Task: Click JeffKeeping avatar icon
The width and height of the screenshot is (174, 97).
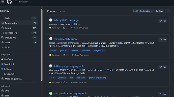Action: (51, 66)
